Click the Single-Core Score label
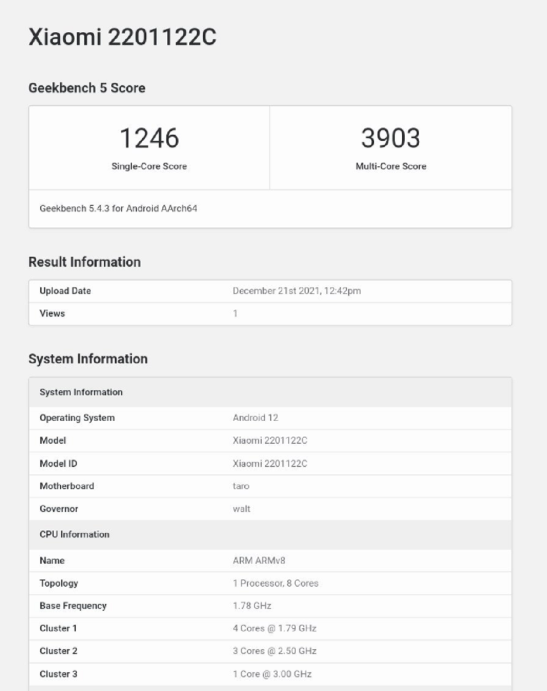 click(x=149, y=166)
